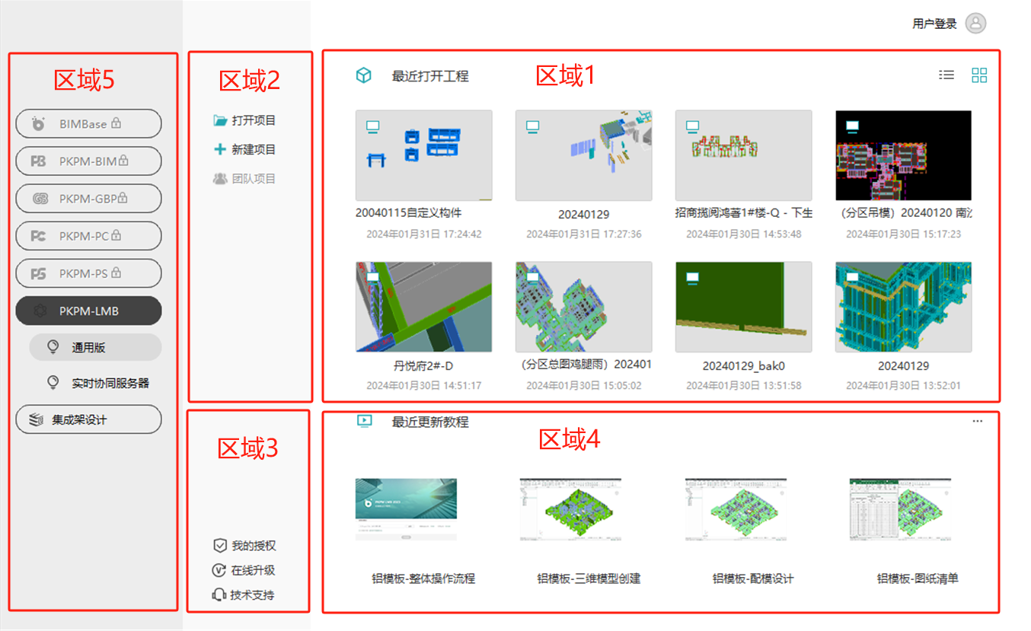
Task: Open the 铝模板-图纸清单 tutorial thumbnail
Action: click(900, 509)
